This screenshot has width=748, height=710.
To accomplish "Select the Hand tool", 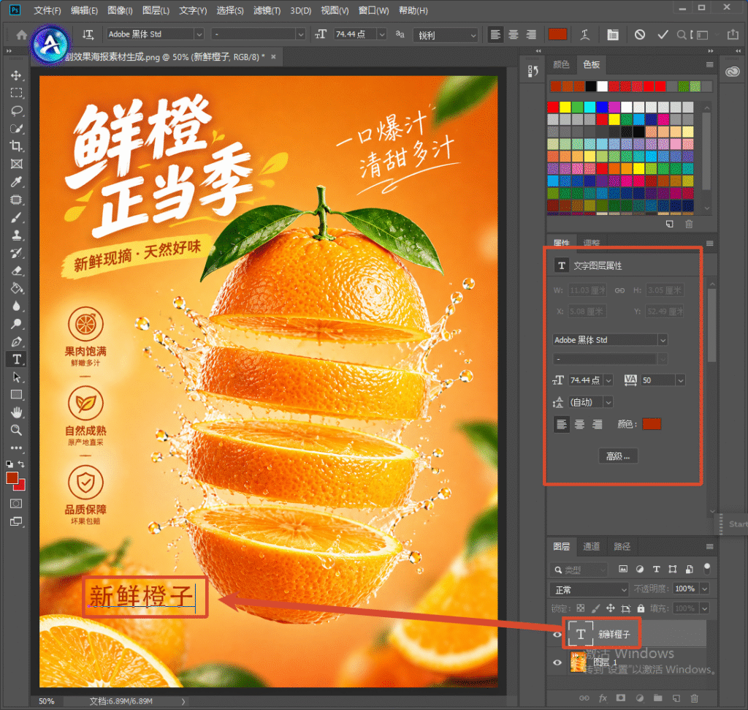I will point(16,412).
